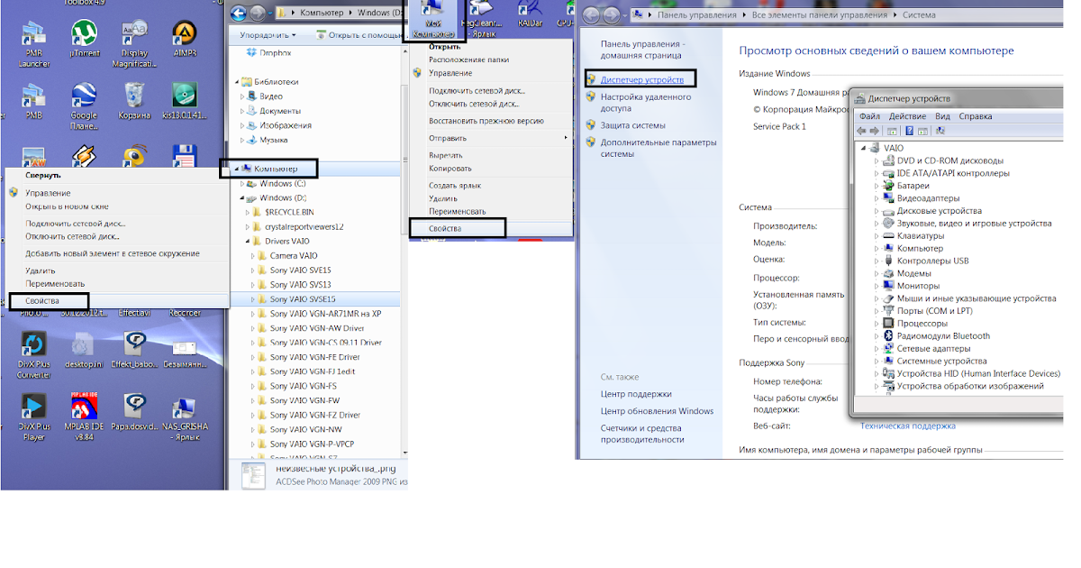Open the Центр обновления Windows link
Viewport: 1081px width, 568px height.
click(657, 411)
